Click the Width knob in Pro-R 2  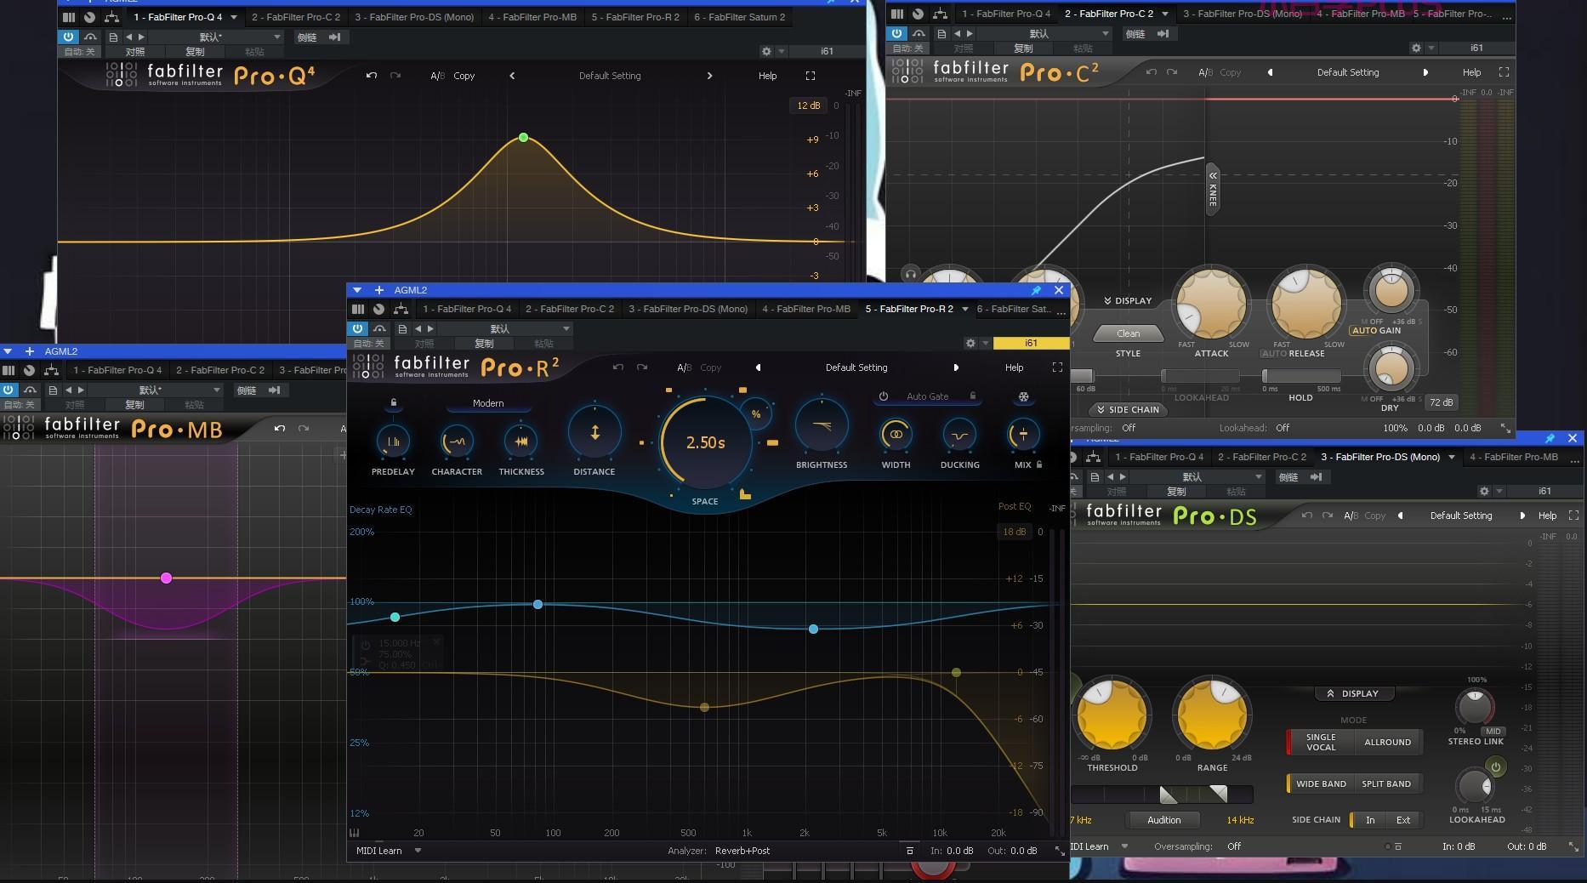[896, 435]
